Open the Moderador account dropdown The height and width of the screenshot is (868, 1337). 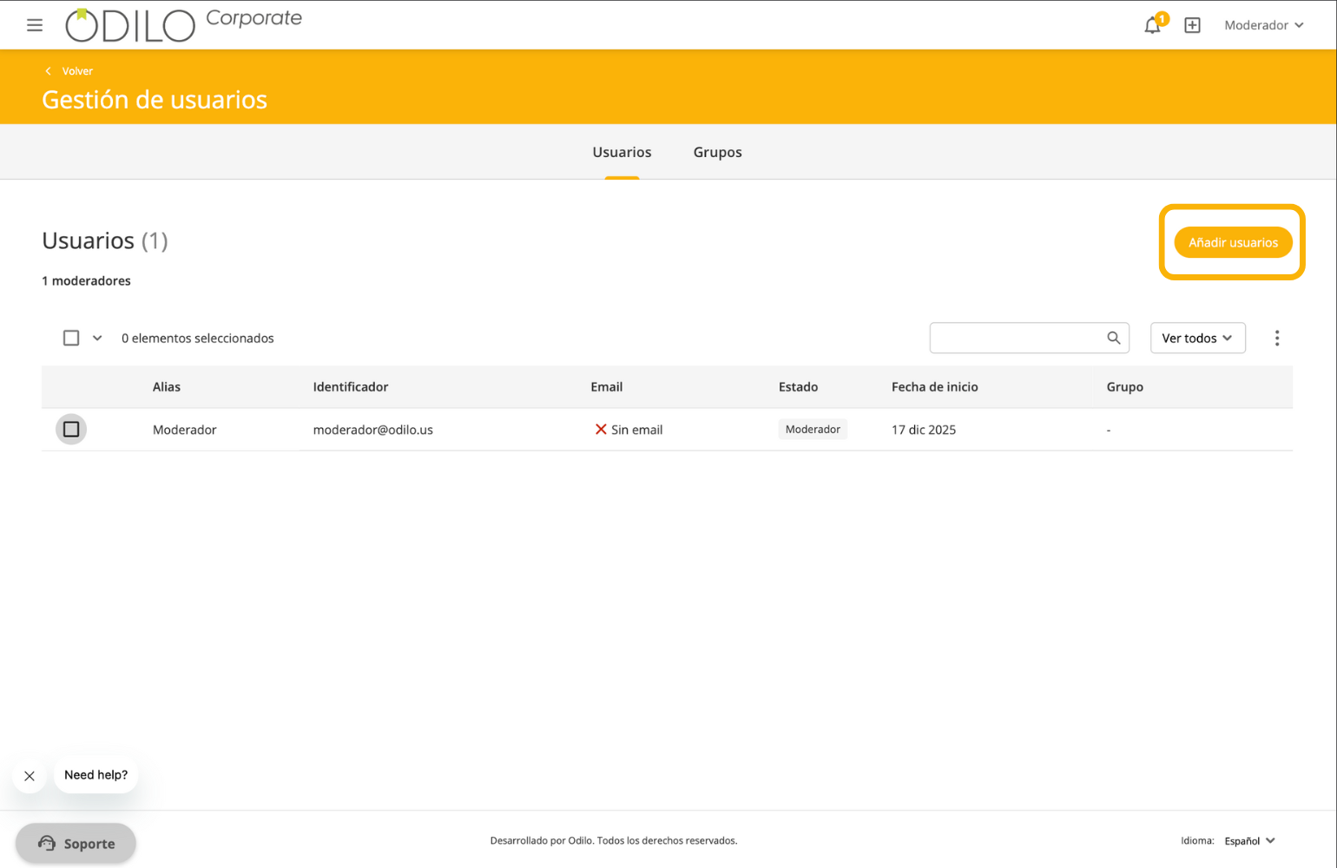click(x=1263, y=25)
